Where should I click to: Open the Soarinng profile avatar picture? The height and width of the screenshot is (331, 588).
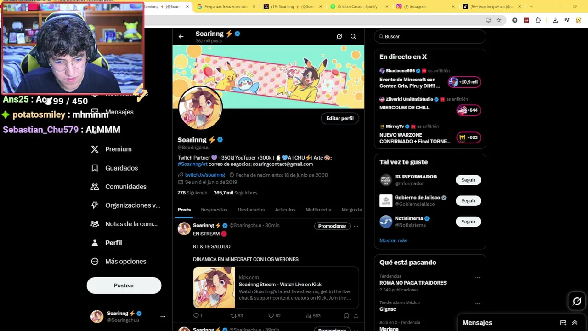(x=200, y=108)
